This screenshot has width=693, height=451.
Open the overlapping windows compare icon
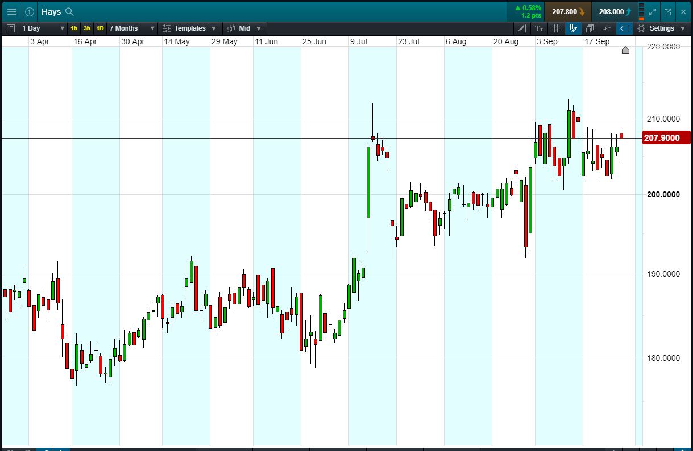pos(590,28)
